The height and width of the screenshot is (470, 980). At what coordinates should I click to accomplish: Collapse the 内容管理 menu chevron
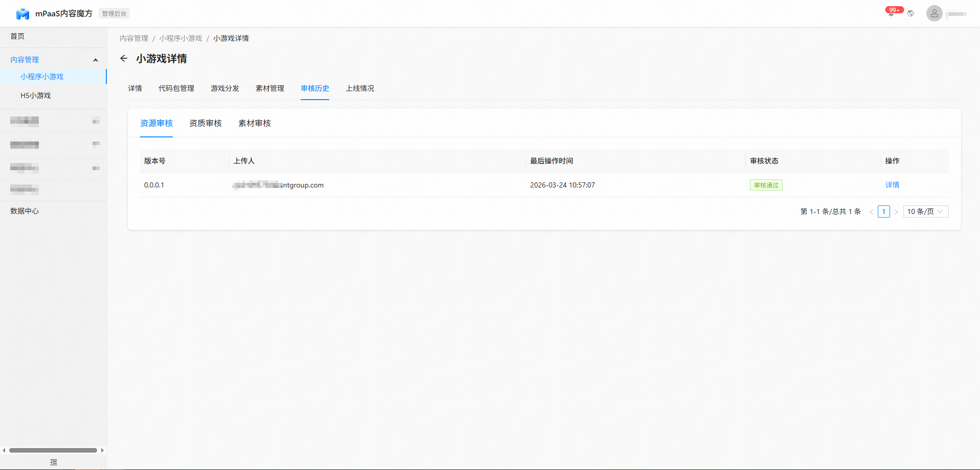pyautogui.click(x=95, y=60)
